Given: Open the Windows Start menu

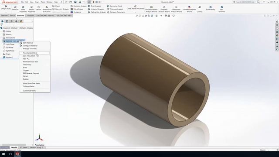Looking at the screenshot, I should point(3,154).
